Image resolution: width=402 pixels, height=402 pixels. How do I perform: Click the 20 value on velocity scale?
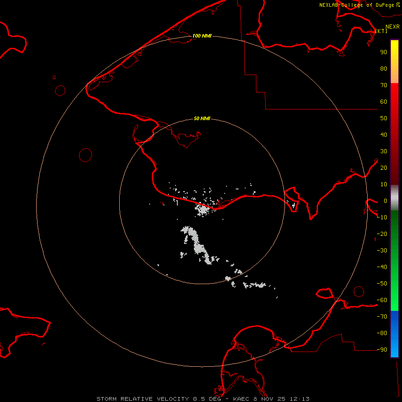pos(384,167)
